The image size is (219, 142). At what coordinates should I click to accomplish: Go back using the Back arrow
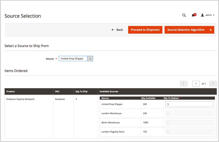(117, 30)
